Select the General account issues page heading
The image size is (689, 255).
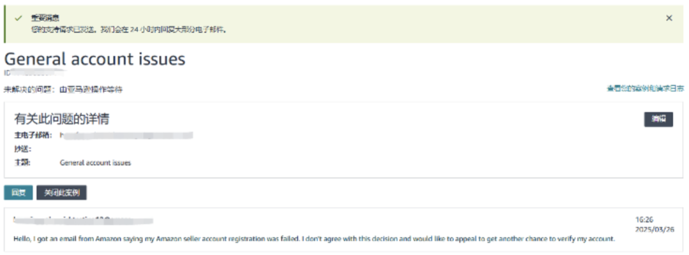(x=95, y=59)
